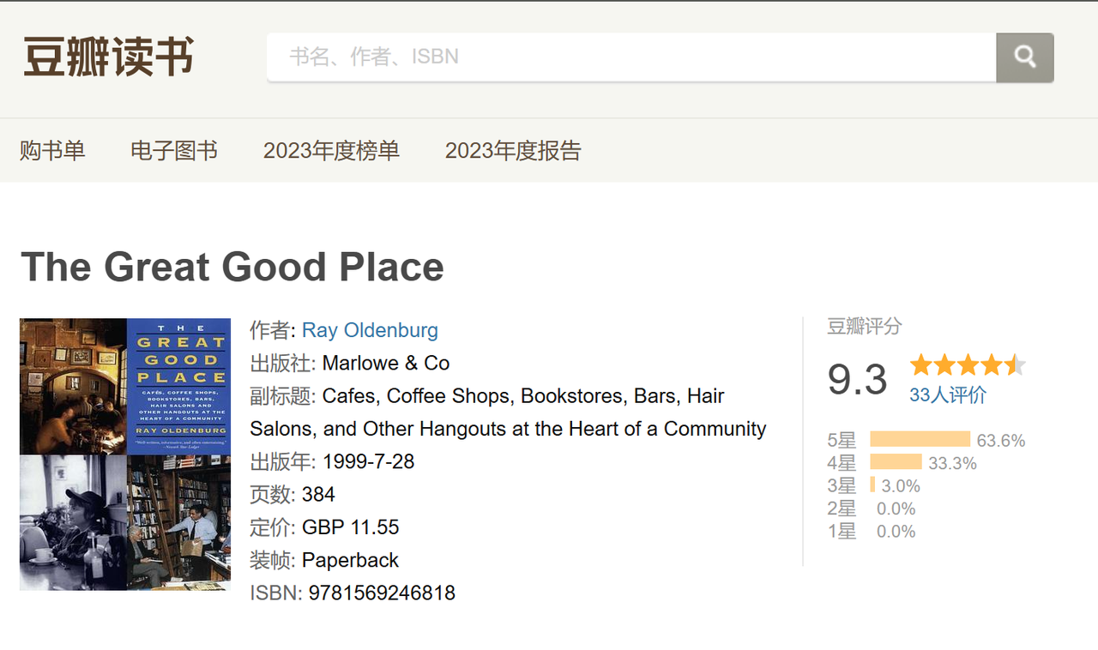The image size is (1098, 650).
Task: Click the 豆瓣读书 logo
Action: [108, 57]
